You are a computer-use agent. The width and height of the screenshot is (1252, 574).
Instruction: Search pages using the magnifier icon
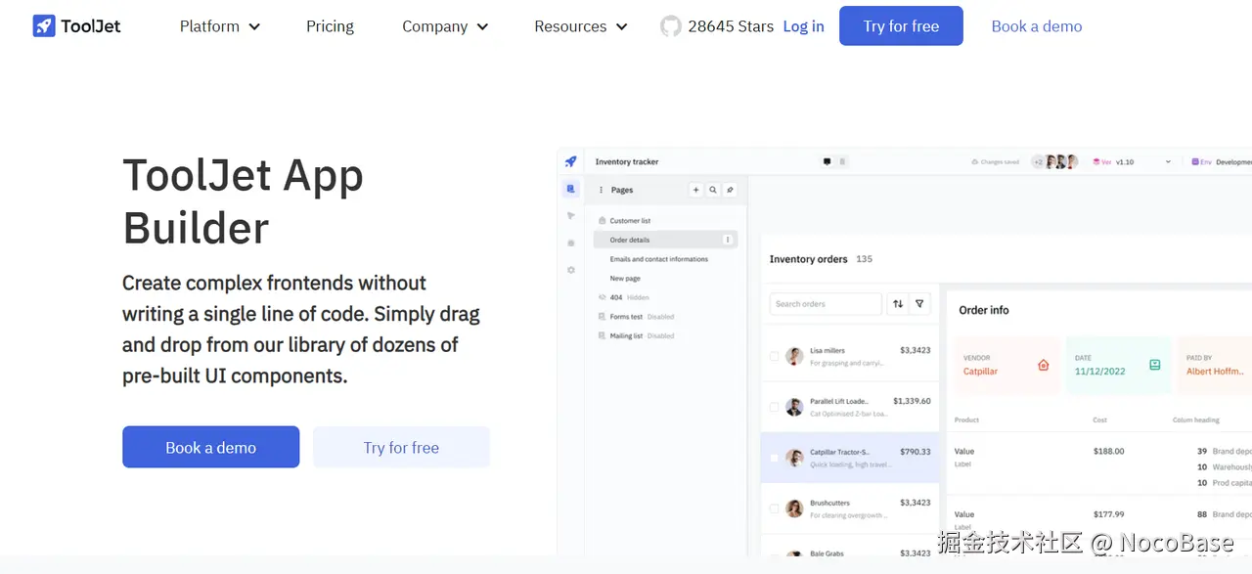point(711,190)
